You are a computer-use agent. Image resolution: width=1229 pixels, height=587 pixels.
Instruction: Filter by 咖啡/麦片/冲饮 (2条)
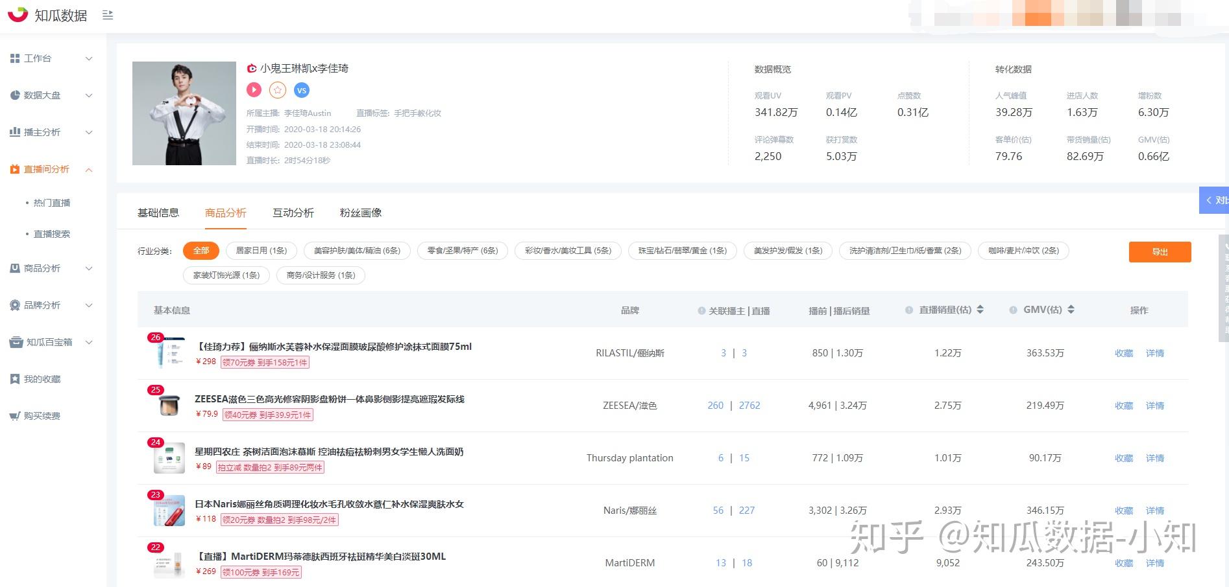(x=1023, y=251)
